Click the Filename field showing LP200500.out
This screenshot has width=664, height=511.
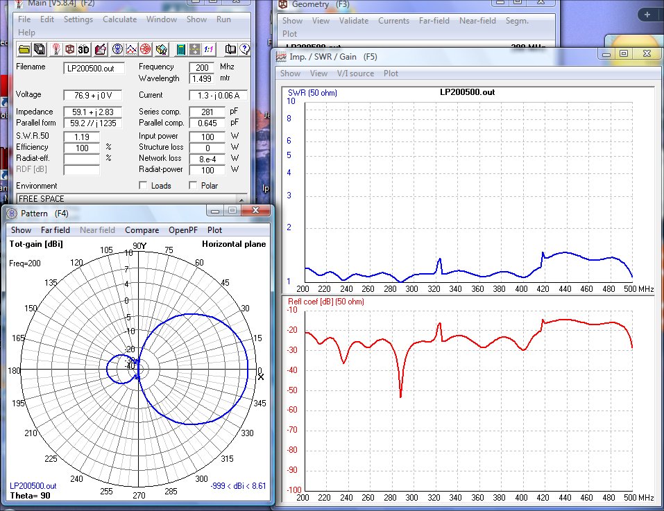click(94, 68)
